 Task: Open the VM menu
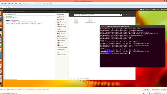pos(9,3)
